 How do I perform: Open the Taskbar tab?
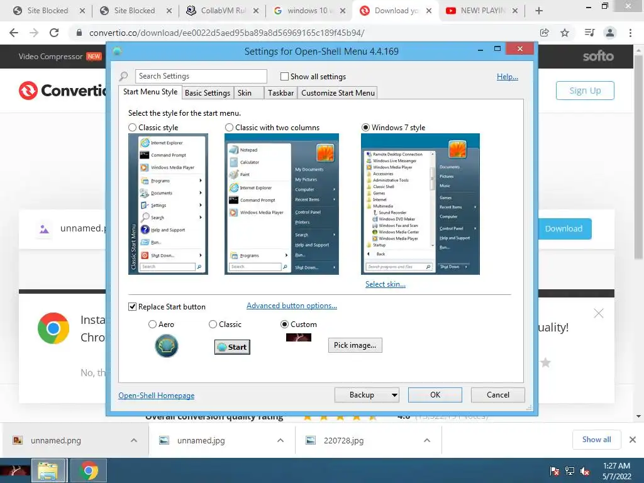click(x=280, y=93)
